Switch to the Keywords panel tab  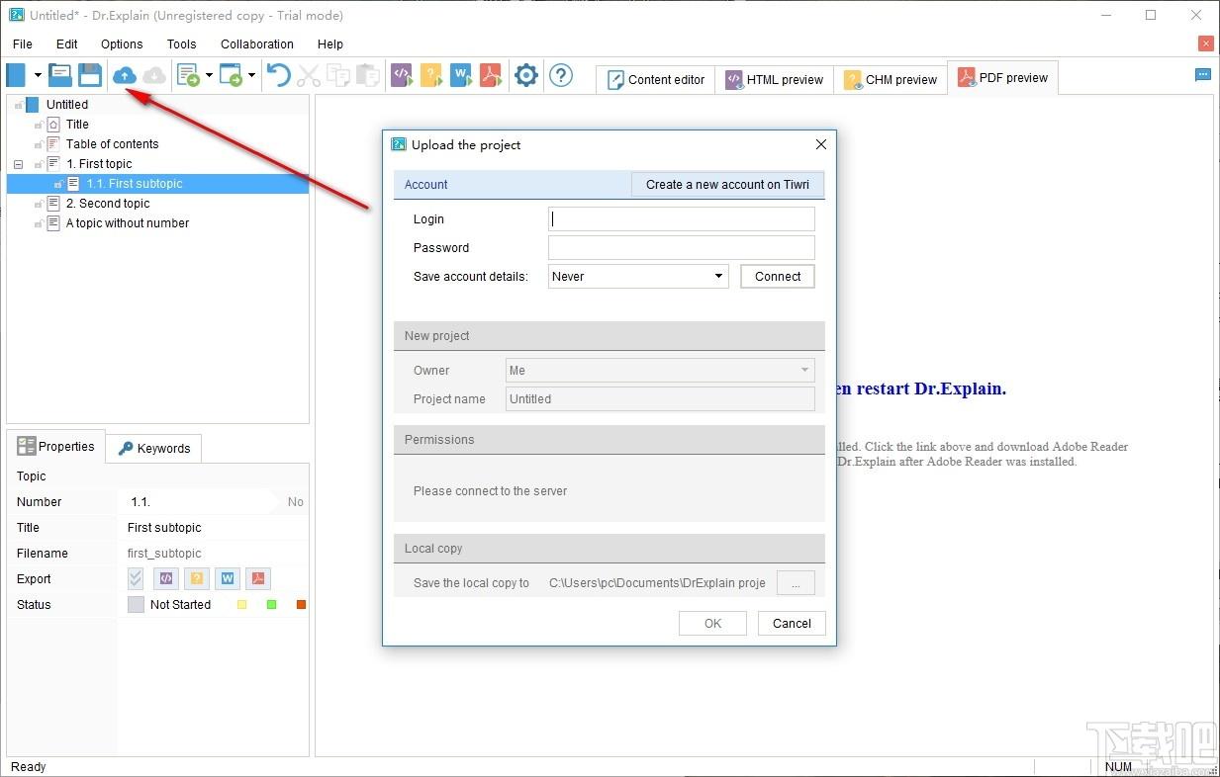tap(153, 449)
